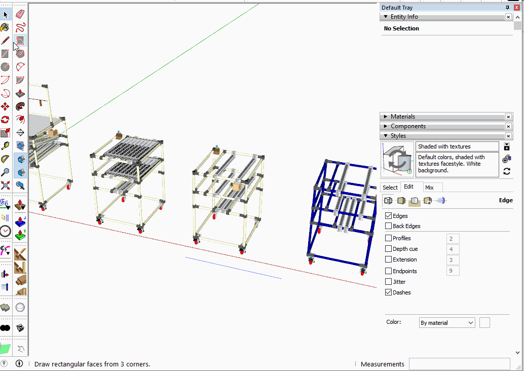Pick the Protractor tool
The width and height of the screenshot is (524, 371).
pyautogui.click(x=6, y=159)
